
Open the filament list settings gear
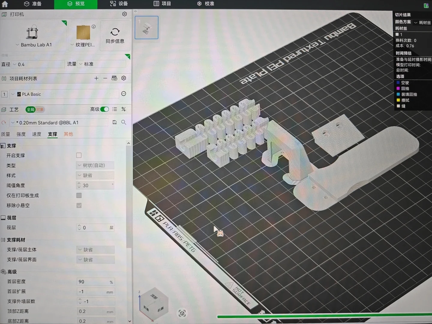pos(124,78)
